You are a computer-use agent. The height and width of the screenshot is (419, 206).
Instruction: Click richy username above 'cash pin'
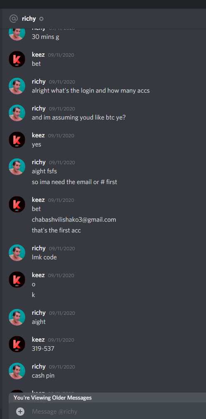pyautogui.click(x=39, y=366)
